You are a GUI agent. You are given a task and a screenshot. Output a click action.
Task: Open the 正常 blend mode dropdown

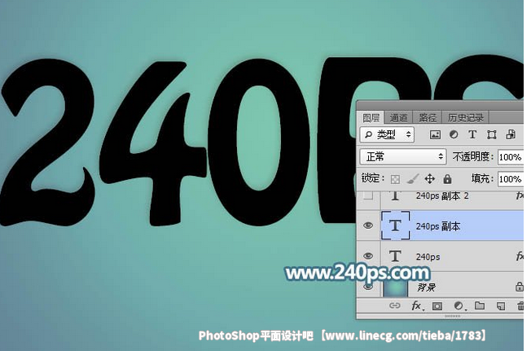pos(403,156)
